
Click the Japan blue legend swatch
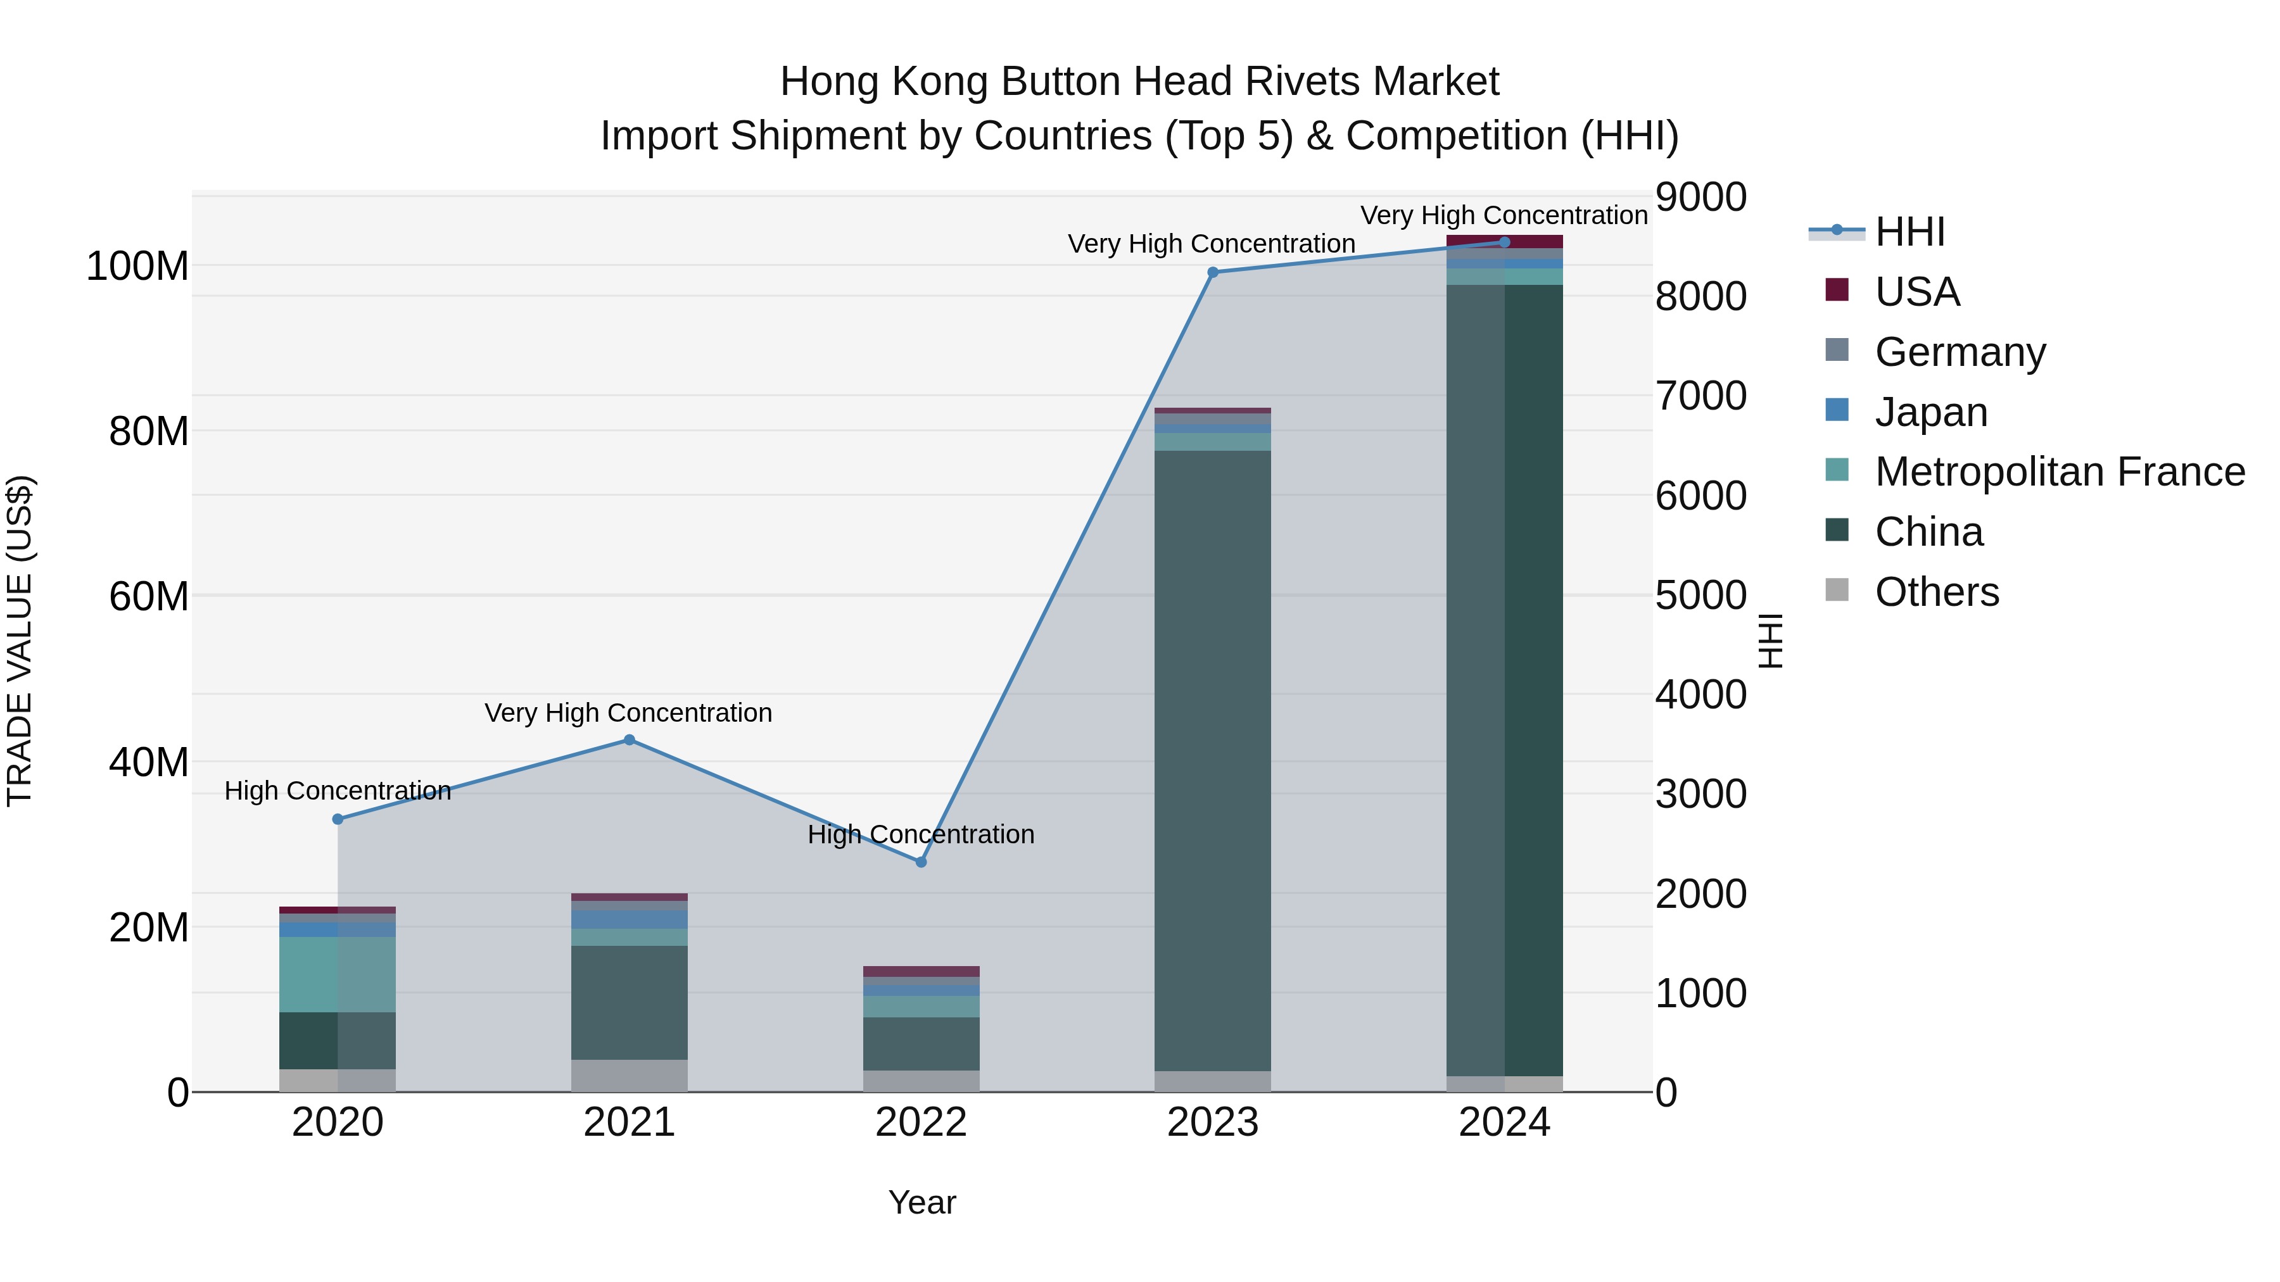[x=1837, y=410]
